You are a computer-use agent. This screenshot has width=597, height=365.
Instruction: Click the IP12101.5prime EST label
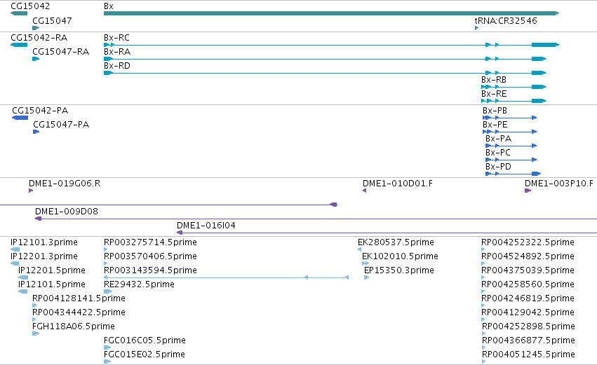tap(52, 284)
